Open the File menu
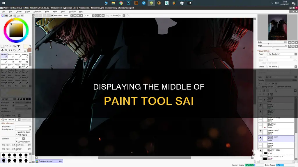Screen dimensions: 298x167 (3, 12)
